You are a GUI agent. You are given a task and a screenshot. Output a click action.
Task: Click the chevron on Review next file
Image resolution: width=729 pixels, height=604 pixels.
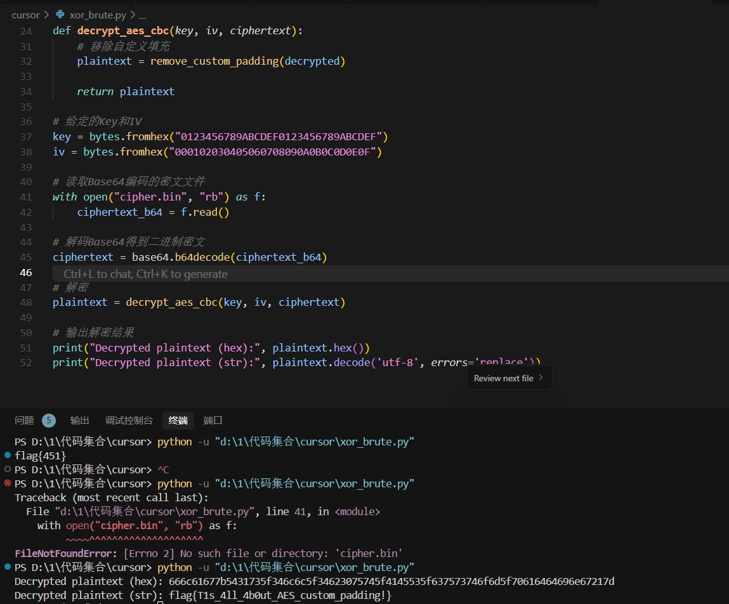[x=541, y=377]
